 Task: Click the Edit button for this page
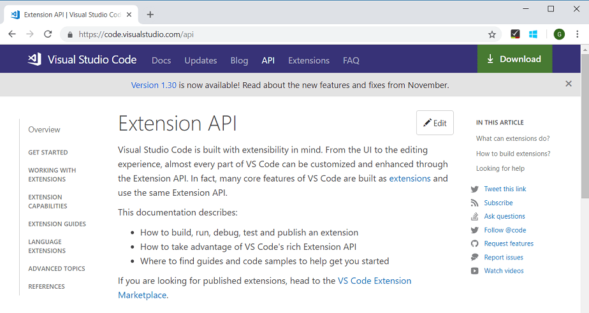coord(435,123)
